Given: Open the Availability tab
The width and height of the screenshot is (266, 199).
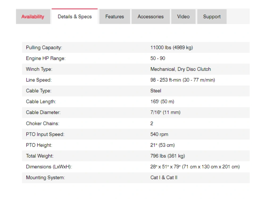Looking at the screenshot, I should 33,17.
